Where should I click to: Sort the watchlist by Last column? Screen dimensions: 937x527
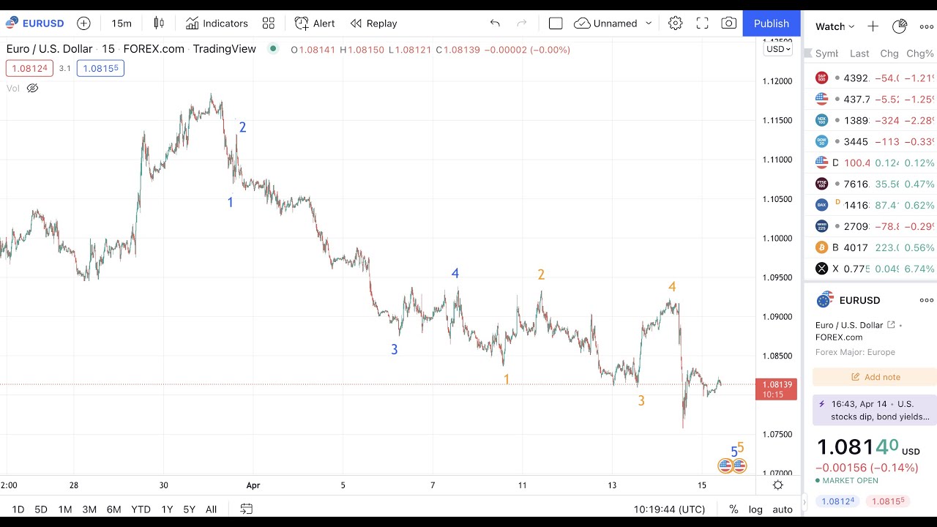859,53
